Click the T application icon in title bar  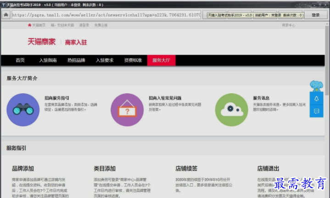click(x=3, y=5)
